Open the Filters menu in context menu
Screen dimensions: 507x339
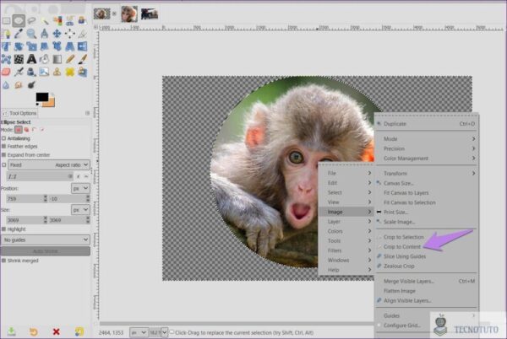[x=346, y=250]
